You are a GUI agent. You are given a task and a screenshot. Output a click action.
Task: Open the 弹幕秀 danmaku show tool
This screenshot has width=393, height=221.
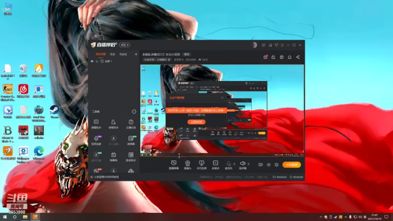[x=113, y=157]
